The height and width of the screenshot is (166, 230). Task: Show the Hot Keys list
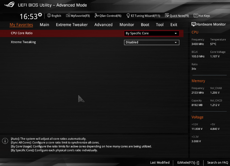pyautogui.click(x=204, y=16)
